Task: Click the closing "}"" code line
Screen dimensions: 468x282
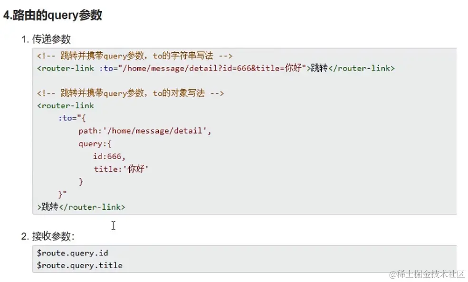Action: tap(62, 194)
